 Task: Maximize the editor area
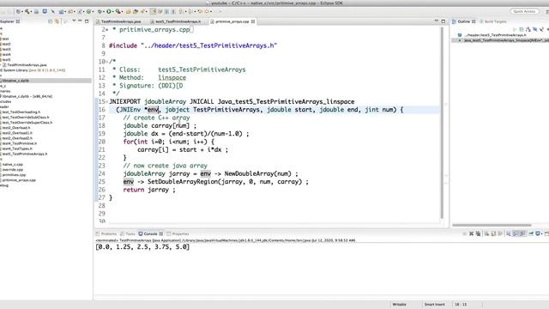click(x=443, y=21)
